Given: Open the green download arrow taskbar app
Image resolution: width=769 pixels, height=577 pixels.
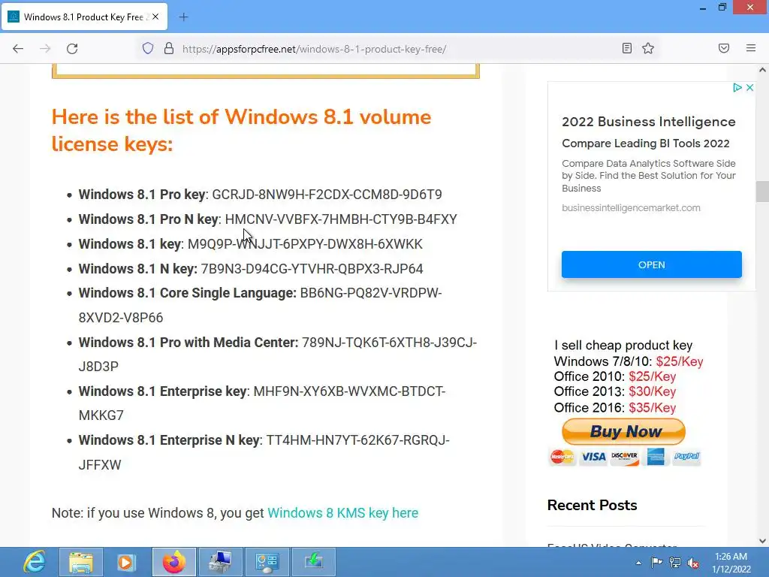Looking at the screenshot, I should (x=313, y=562).
